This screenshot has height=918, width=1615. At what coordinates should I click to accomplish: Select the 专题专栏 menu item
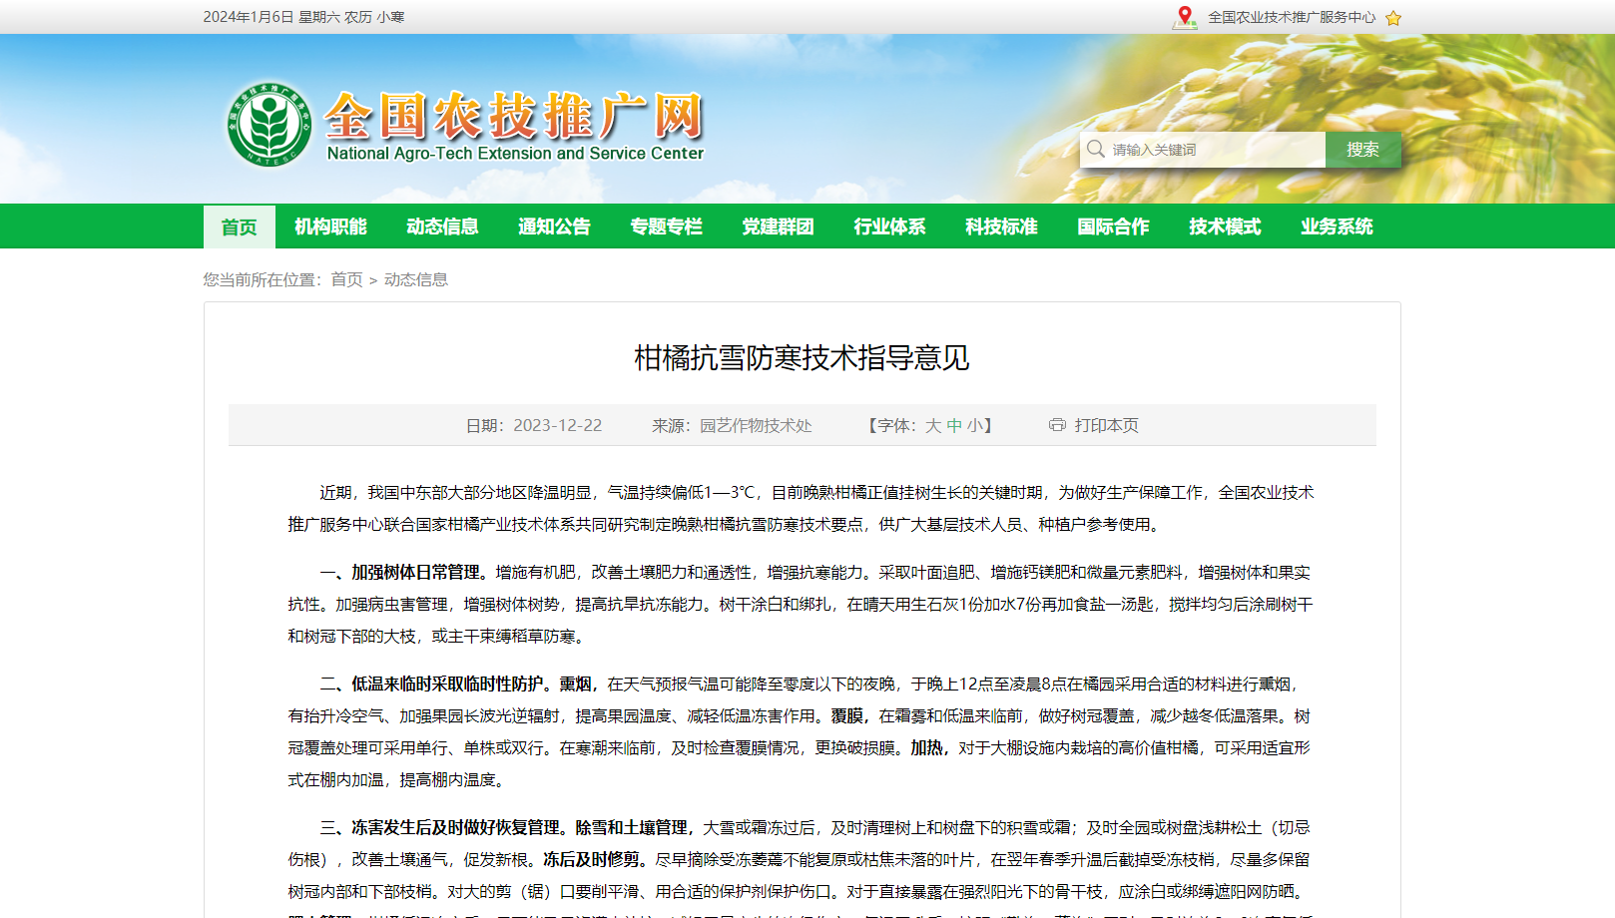tap(666, 227)
